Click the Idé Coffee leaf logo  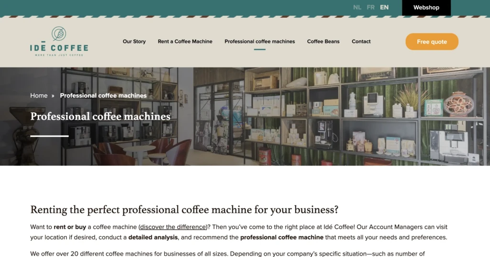[x=59, y=34]
